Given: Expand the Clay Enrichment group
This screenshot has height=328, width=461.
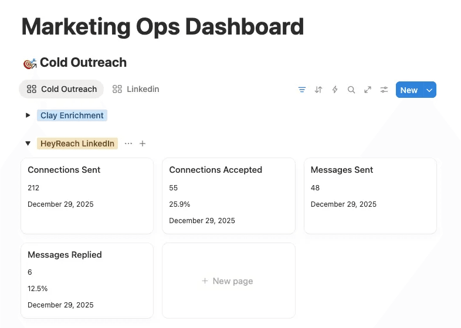Looking at the screenshot, I should 28,115.
